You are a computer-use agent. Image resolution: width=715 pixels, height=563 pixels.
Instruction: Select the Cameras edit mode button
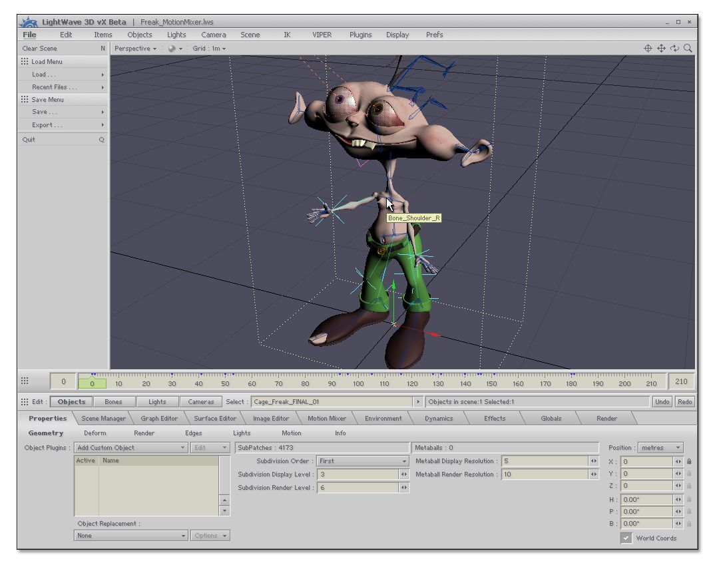(200, 402)
